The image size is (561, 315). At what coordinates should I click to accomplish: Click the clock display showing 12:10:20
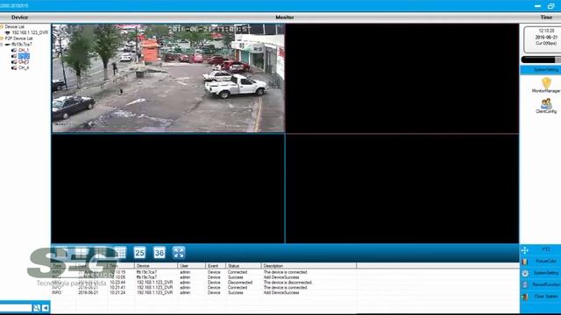tap(546, 31)
